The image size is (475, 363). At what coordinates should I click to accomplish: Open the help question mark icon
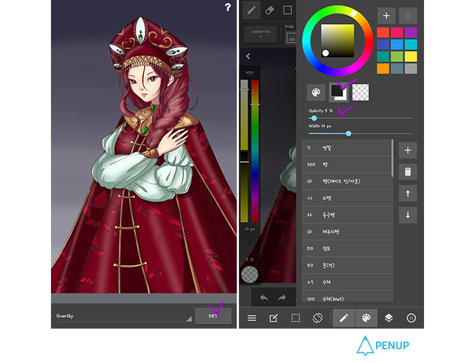228,8
